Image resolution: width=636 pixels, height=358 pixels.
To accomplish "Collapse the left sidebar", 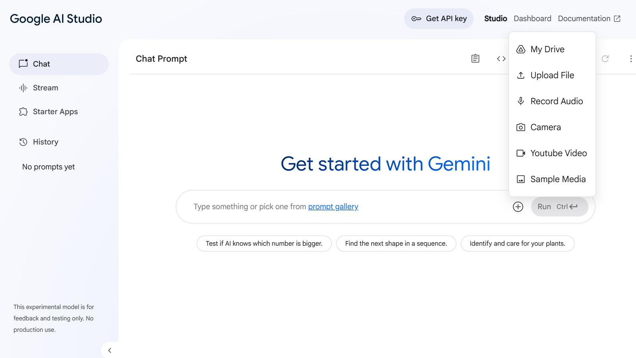I will (x=109, y=350).
